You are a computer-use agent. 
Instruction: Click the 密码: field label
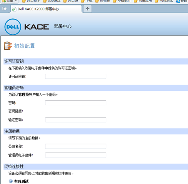(12, 103)
